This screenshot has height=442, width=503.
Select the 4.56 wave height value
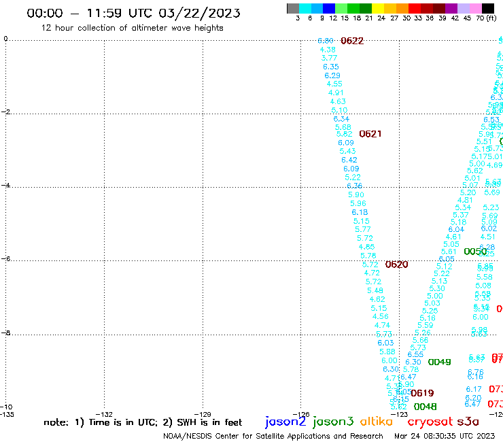[380, 316]
